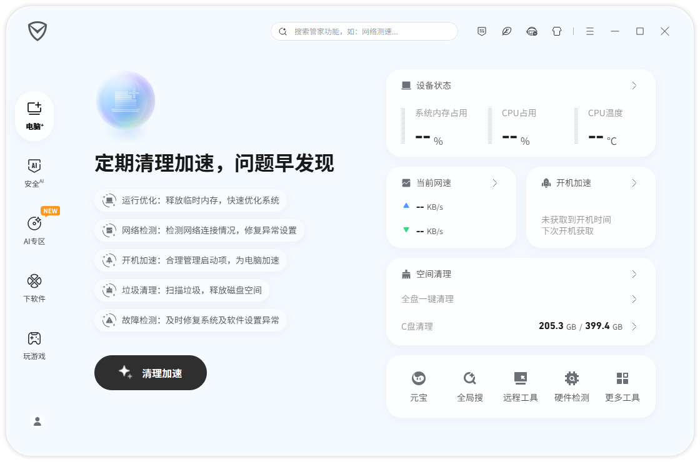The height and width of the screenshot is (462, 700).
Task: Close the window
Action: coord(665,31)
